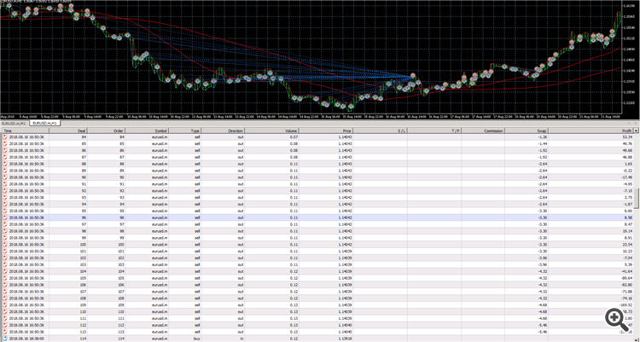Click the sell deal icon for deal 87
Image resolution: width=640 pixels, height=342 pixels.
pos(5,157)
